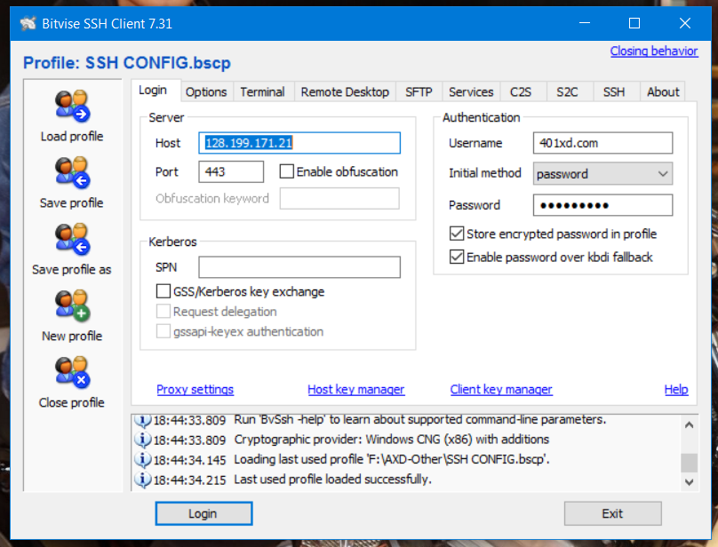Open the Proxy settings link
This screenshot has height=547, width=718.
(x=195, y=389)
